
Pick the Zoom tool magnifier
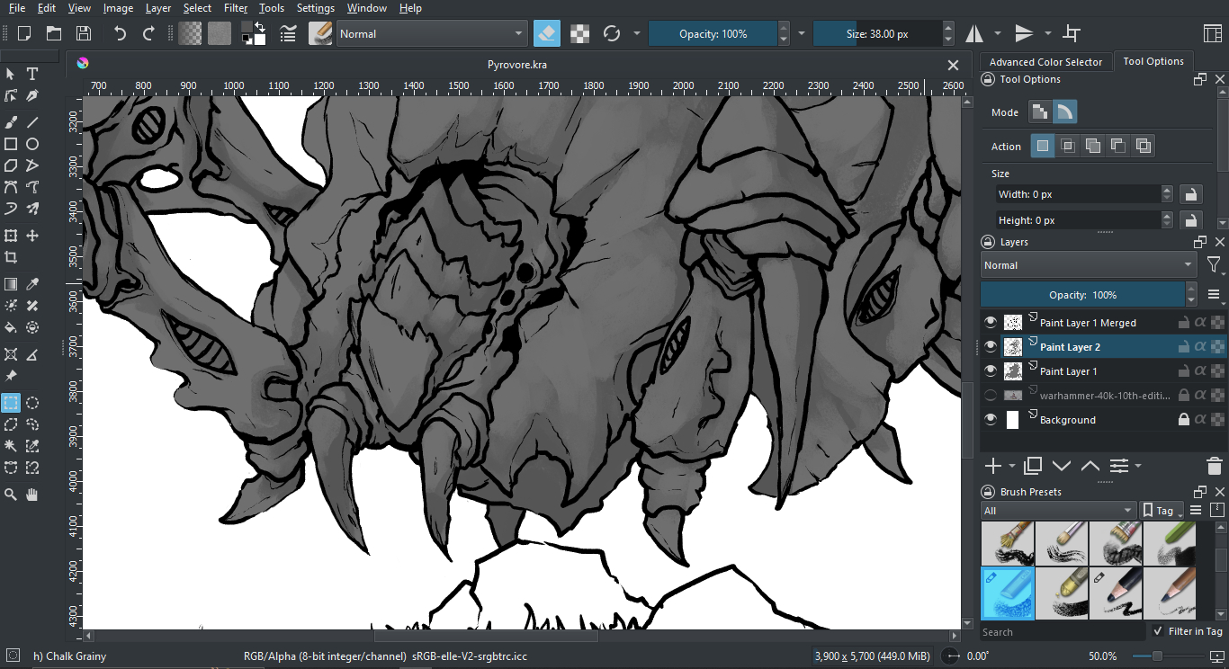click(x=11, y=494)
